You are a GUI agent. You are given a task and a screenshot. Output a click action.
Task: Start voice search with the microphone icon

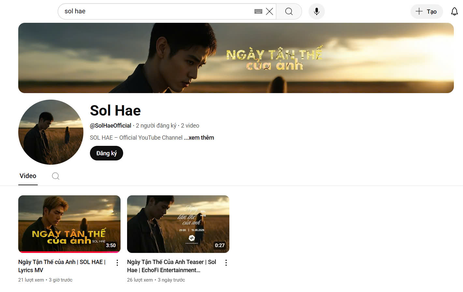[316, 11]
